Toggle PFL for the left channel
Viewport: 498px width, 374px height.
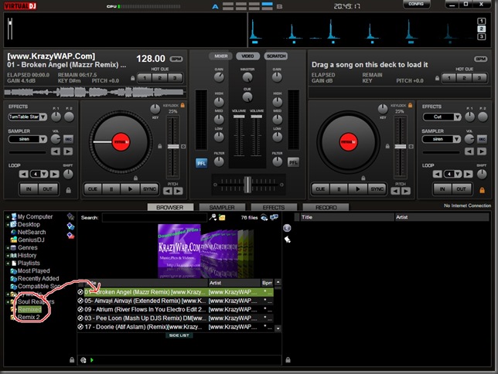201,163
